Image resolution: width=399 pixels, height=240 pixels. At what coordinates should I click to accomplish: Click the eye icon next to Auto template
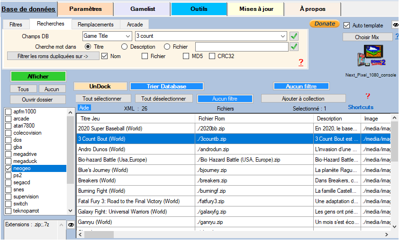click(395, 25)
